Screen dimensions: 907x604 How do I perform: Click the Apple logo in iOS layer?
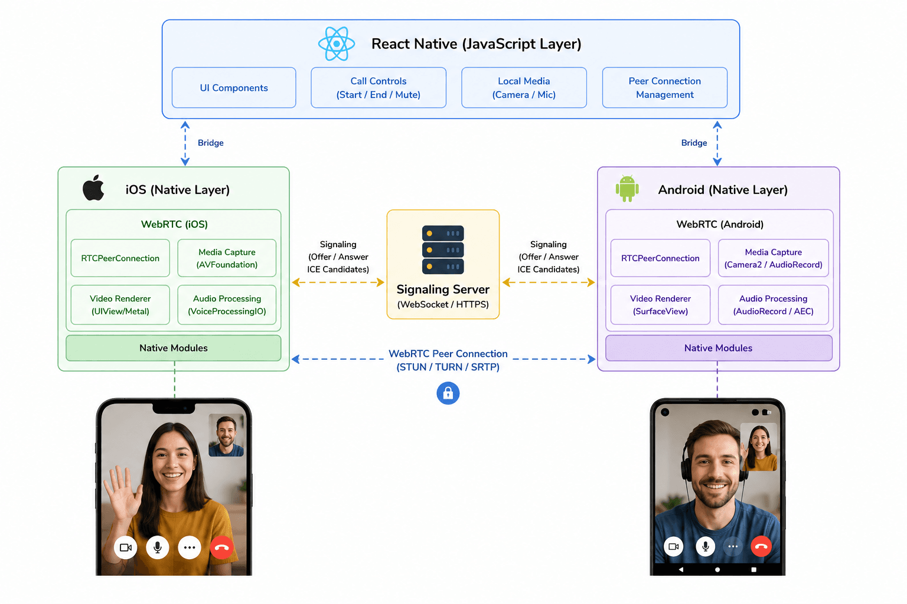pyautogui.click(x=93, y=188)
